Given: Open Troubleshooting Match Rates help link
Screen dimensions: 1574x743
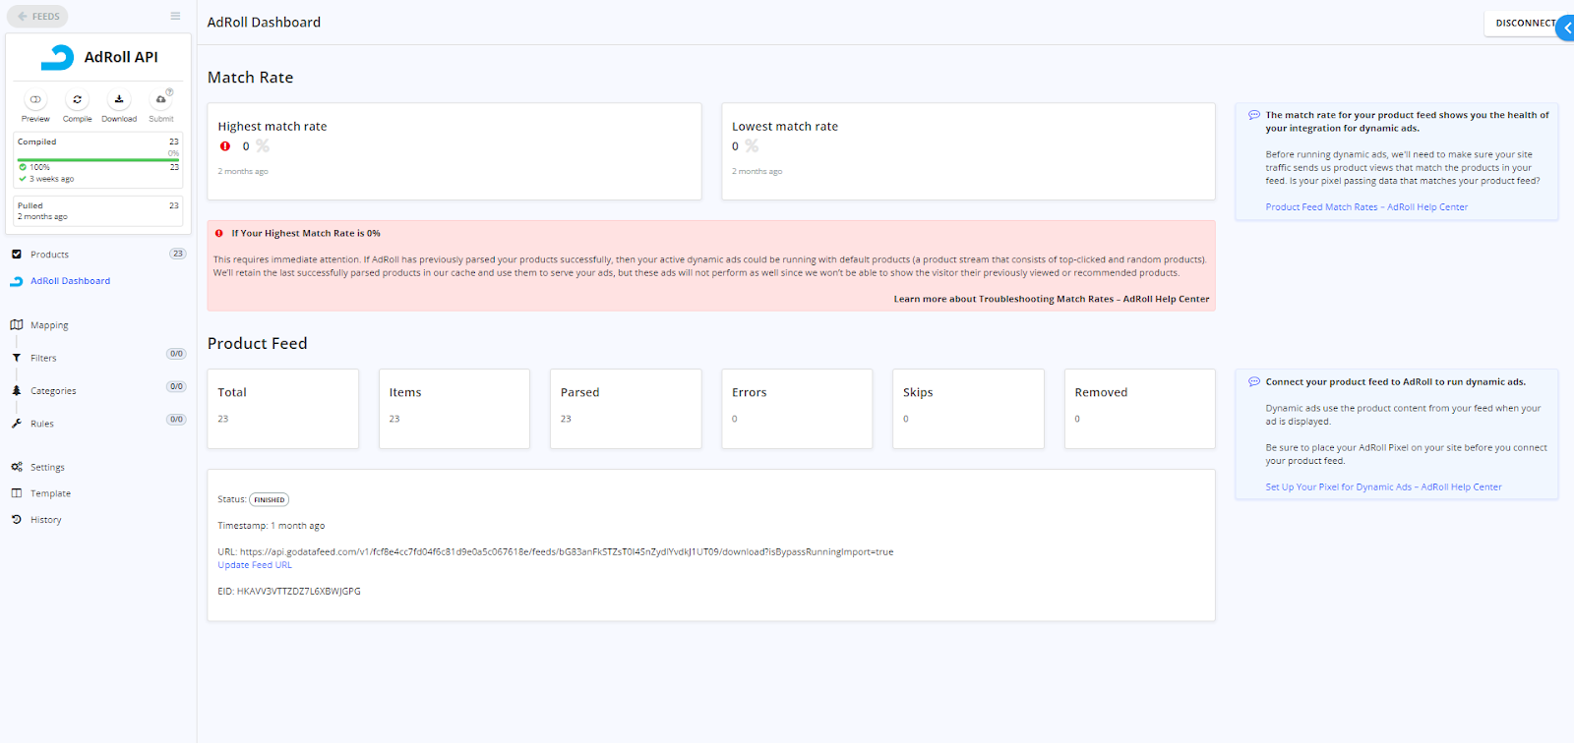Looking at the screenshot, I should coord(1051,299).
